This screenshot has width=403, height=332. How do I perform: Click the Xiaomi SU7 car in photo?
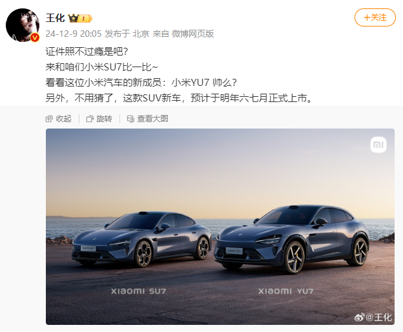[141, 239]
